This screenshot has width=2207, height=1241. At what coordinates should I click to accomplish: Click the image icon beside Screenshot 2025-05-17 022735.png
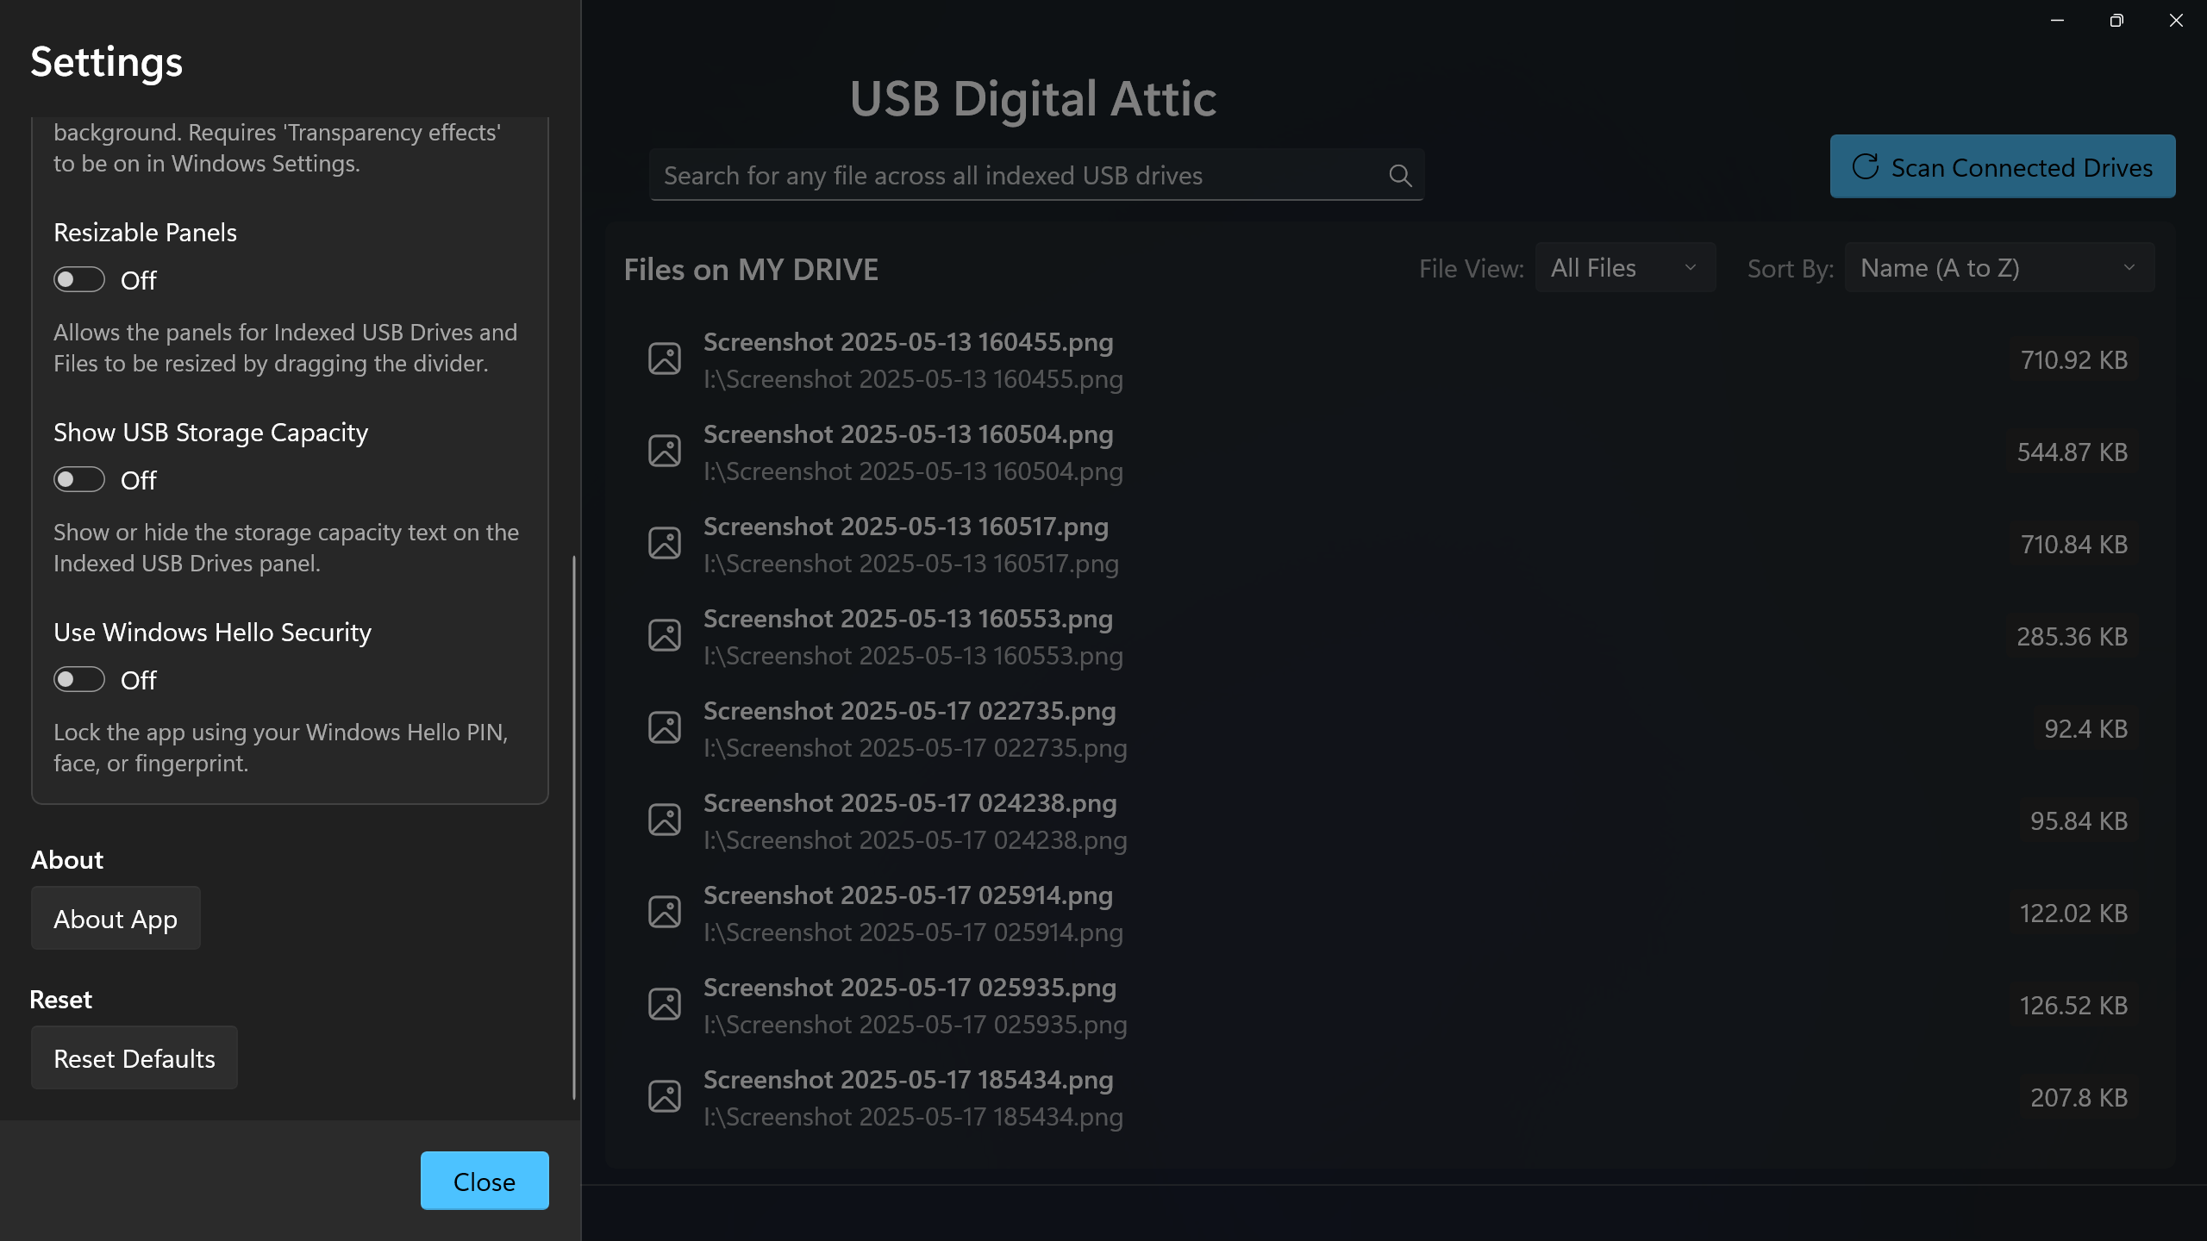click(665, 727)
